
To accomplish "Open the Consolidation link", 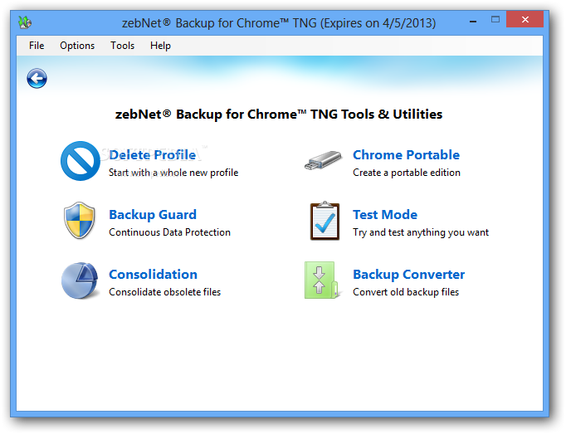I will [x=153, y=275].
